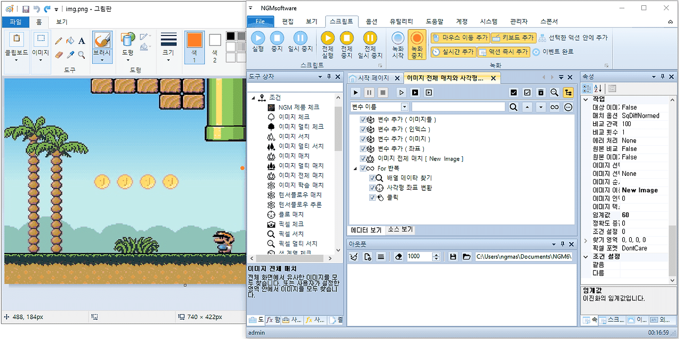The width and height of the screenshot is (679, 339).
Task: Open File menu in NGMsoftware
Action: point(260,22)
